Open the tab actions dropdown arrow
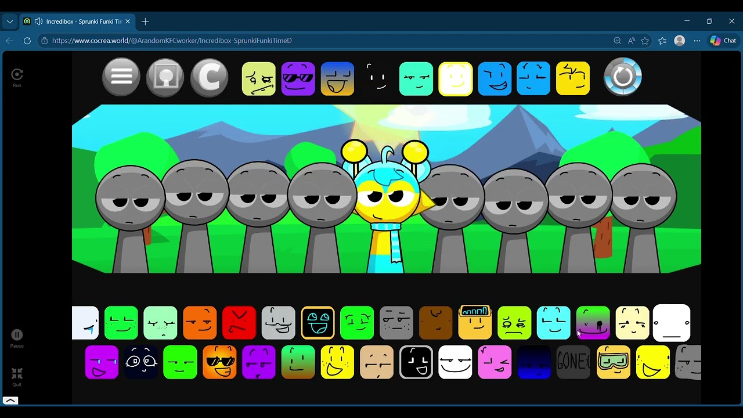The height and width of the screenshot is (418, 743). [x=10, y=21]
